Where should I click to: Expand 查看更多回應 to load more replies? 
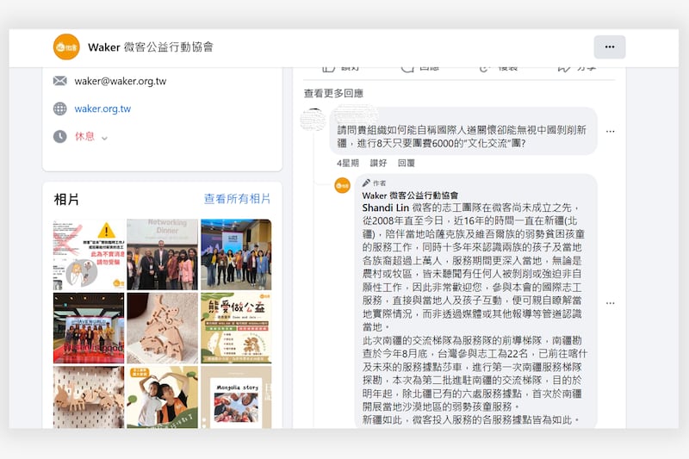pos(333,93)
